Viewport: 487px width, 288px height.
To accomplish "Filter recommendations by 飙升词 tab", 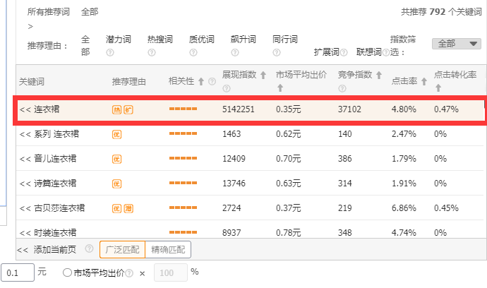I will (243, 40).
